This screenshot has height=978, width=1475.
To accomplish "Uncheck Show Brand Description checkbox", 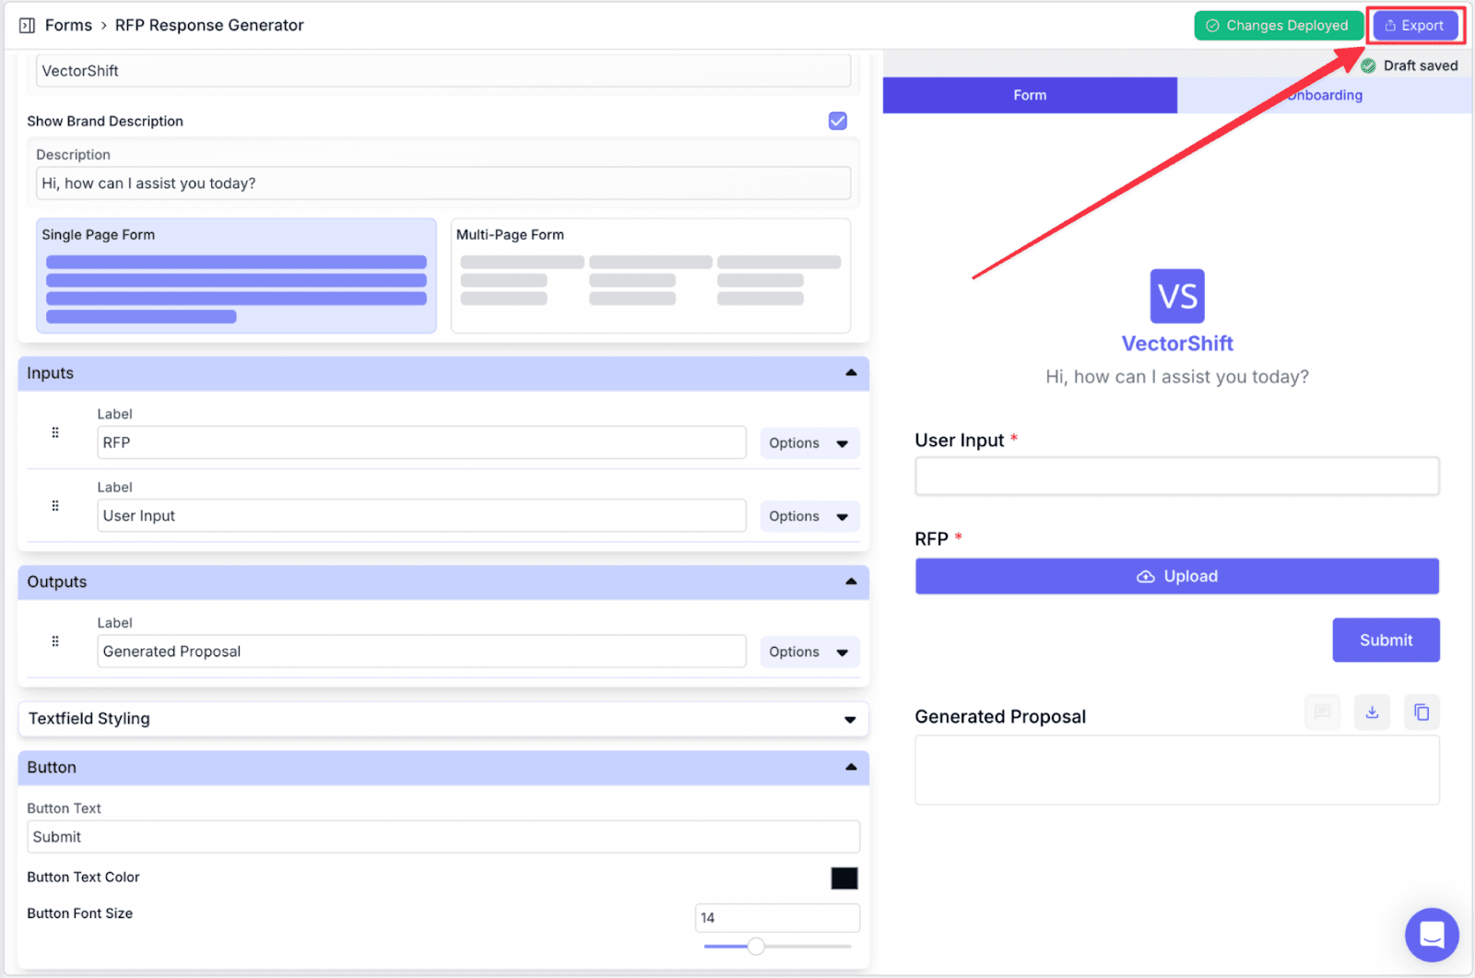I will pos(838,121).
